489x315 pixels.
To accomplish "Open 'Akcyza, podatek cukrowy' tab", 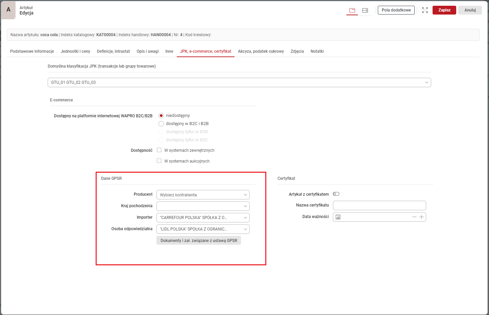I will point(261,51).
